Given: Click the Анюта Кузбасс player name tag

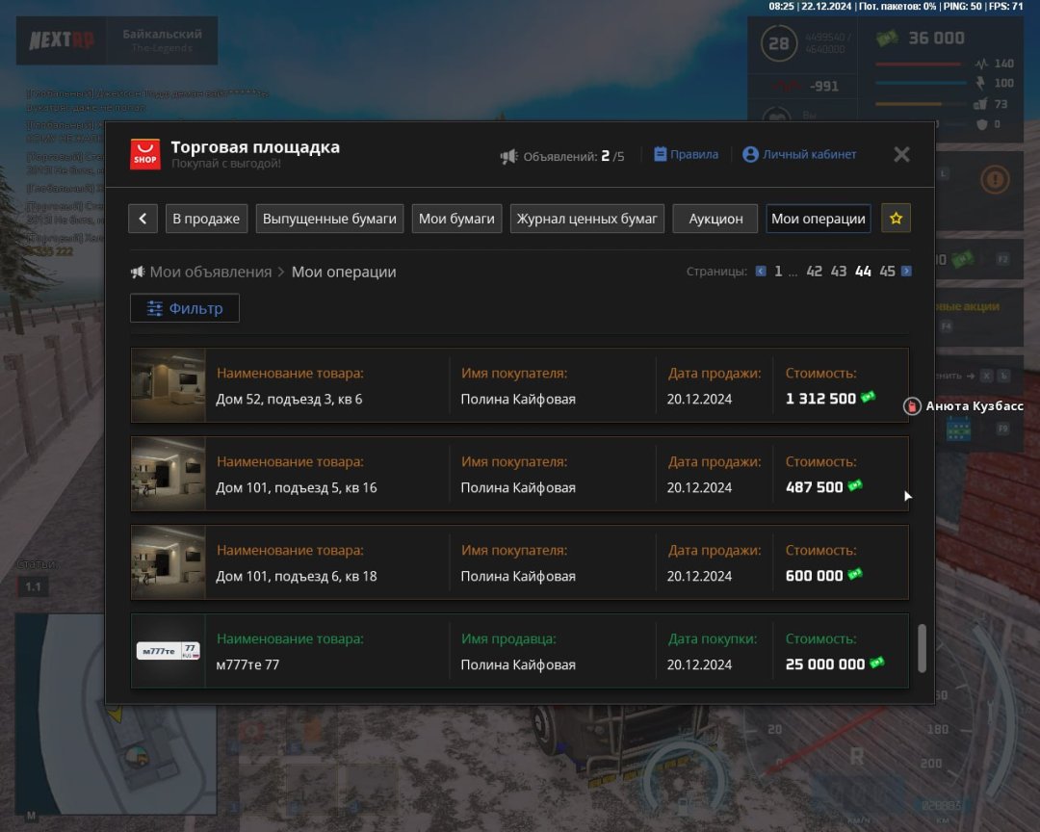Looking at the screenshot, I should pyautogui.click(x=975, y=406).
